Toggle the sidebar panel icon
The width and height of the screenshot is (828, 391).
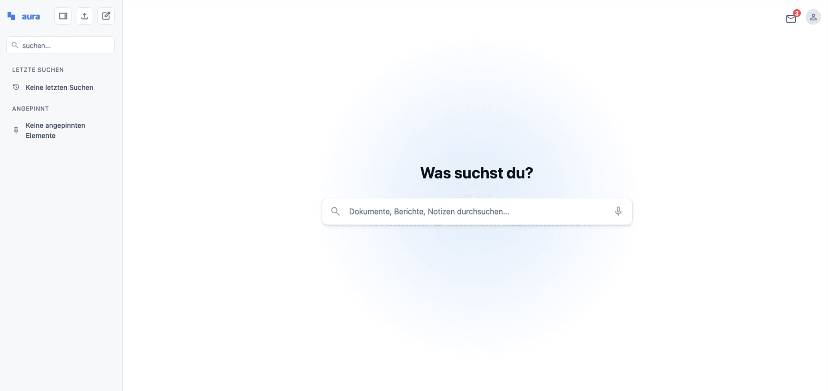[x=63, y=16]
